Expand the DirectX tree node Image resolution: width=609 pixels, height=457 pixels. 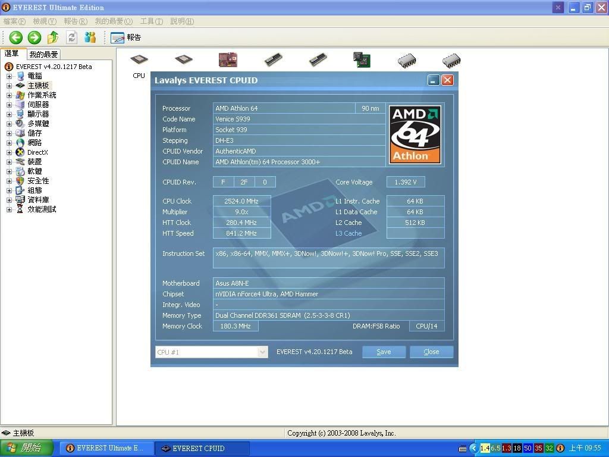click(9, 152)
